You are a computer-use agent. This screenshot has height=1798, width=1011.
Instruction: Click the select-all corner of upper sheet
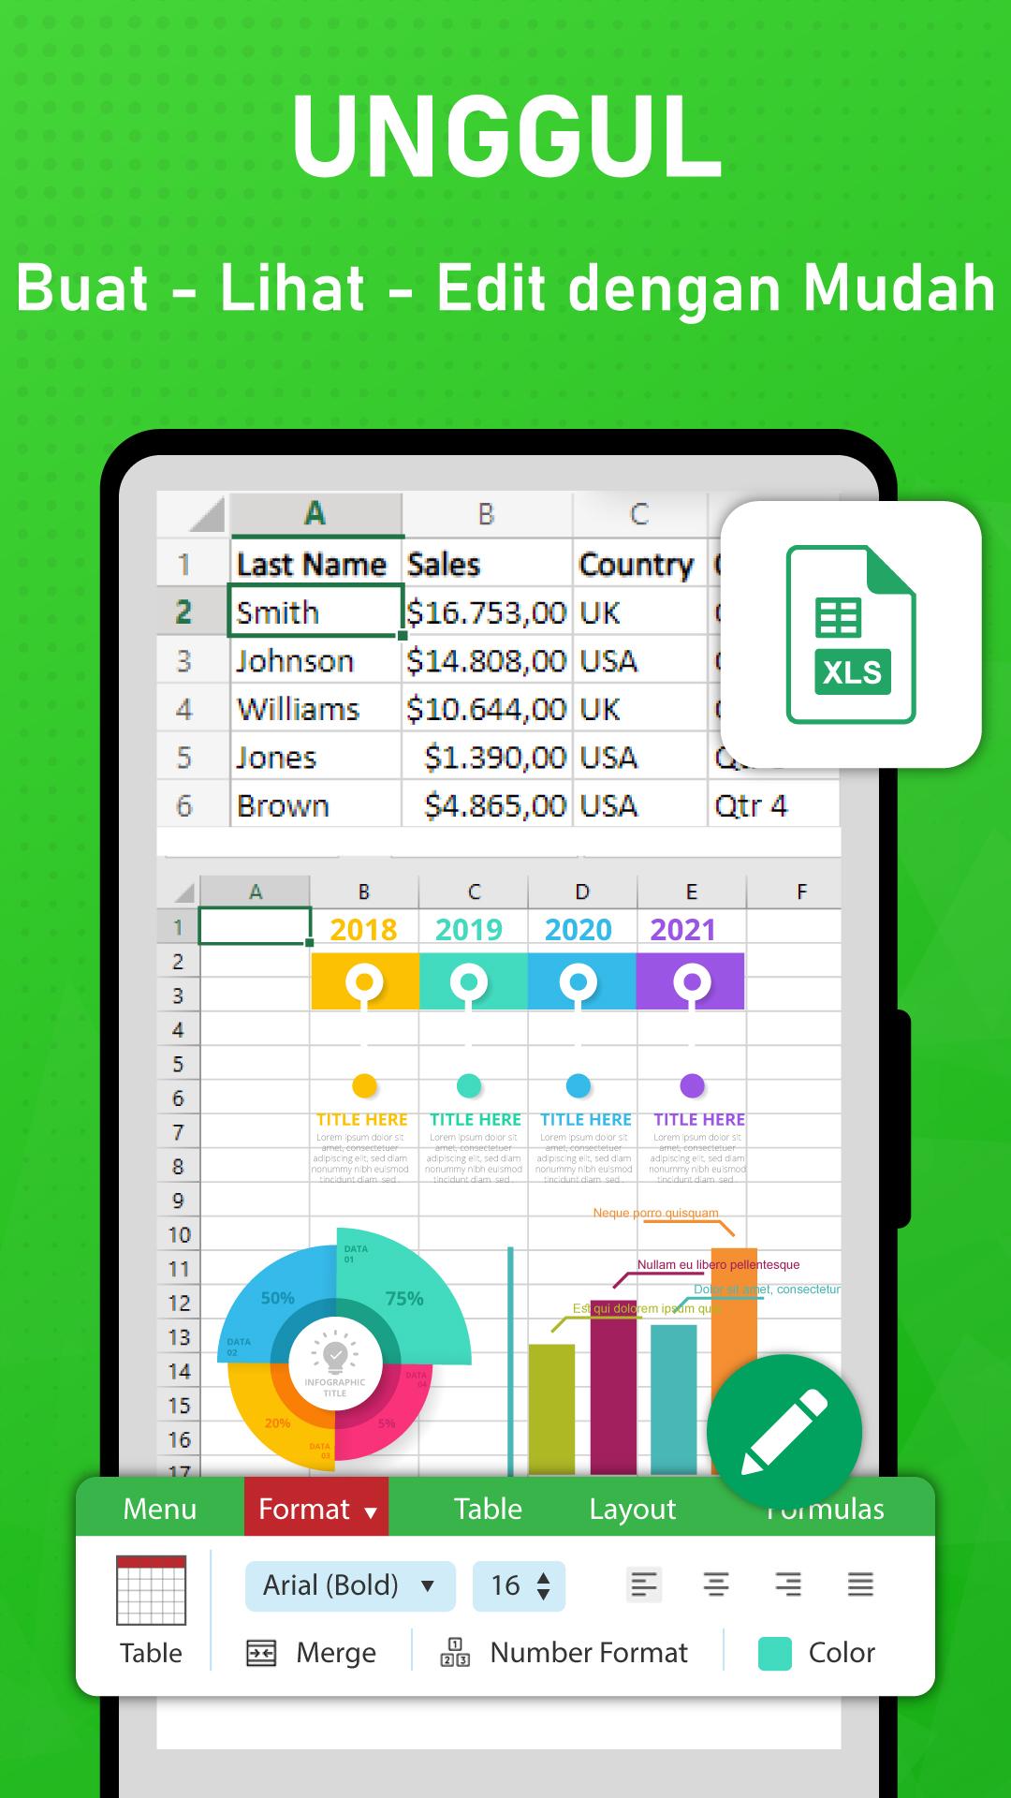[193, 513]
